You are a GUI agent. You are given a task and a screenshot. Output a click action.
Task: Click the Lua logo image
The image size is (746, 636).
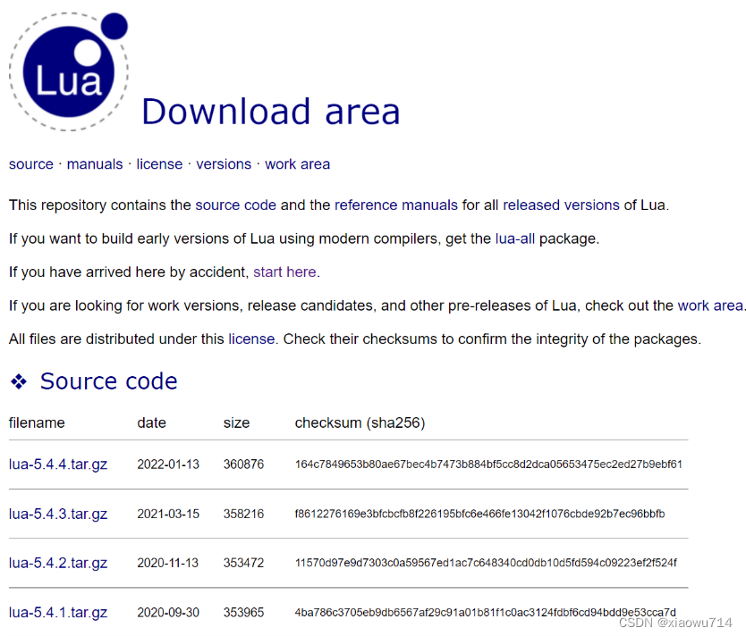69,71
